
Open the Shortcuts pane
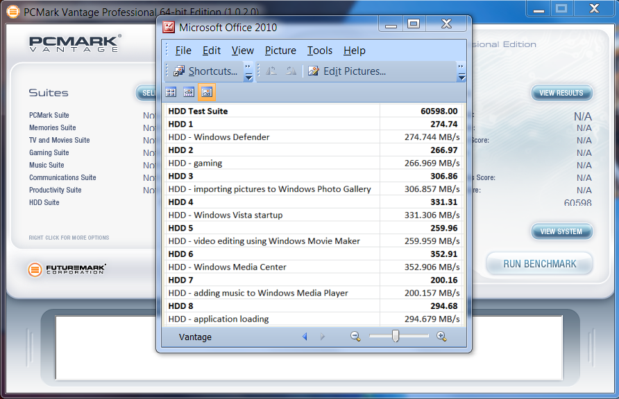pos(205,71)
